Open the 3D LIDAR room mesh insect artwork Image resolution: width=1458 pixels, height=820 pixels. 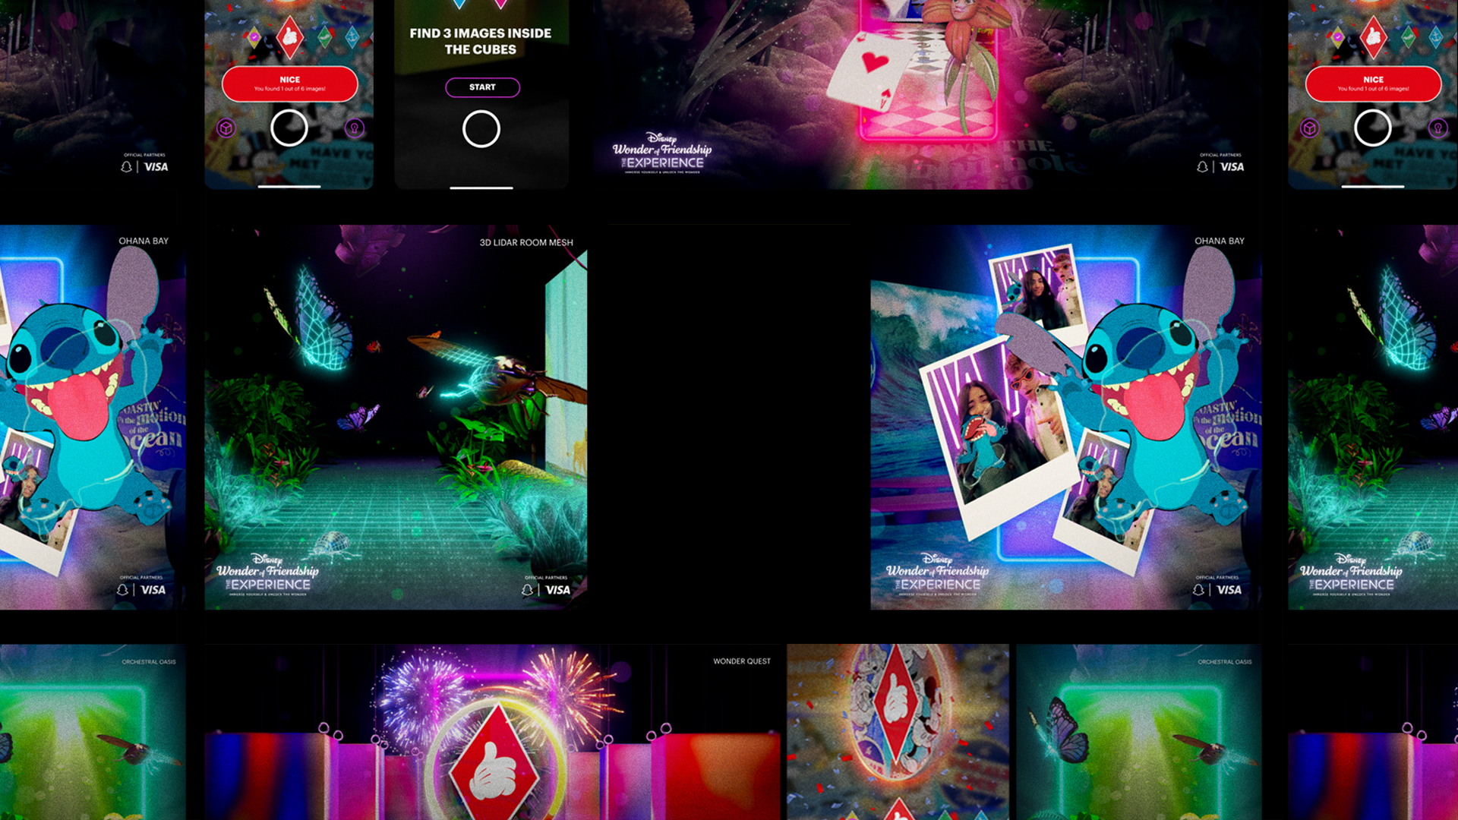(396, 417)
